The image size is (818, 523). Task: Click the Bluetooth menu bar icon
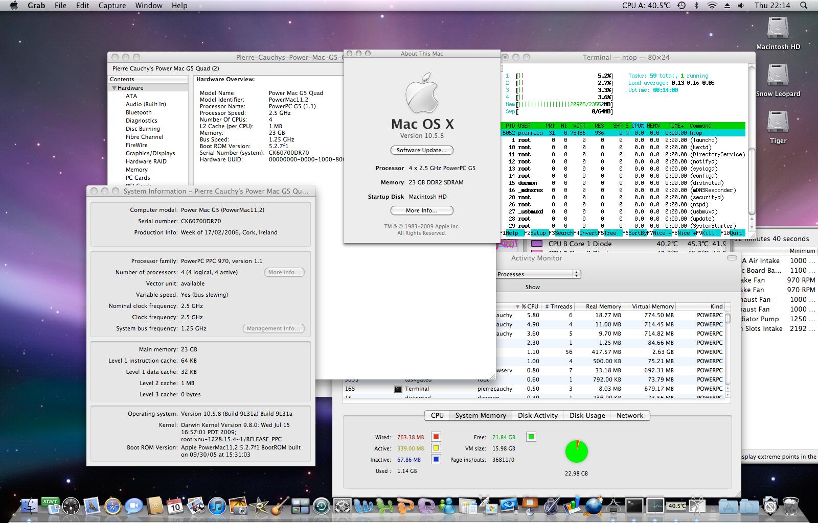click(696, 6)
